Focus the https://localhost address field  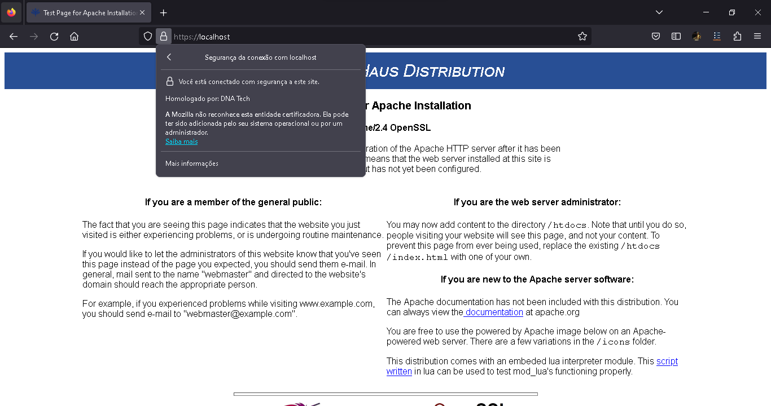[x=373, y=37]
